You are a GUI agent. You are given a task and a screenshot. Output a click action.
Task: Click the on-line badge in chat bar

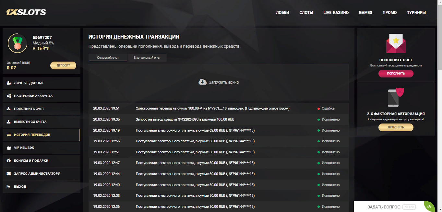click(x=409, y=207)
